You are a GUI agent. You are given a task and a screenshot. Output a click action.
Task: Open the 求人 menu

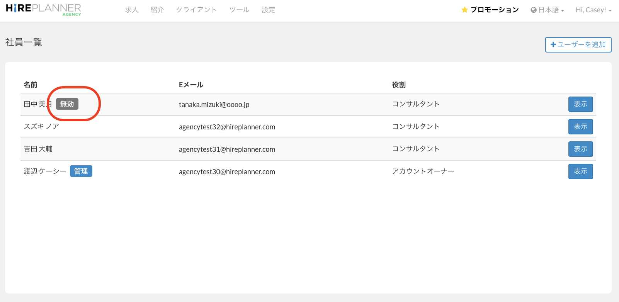tap(132, 10)
